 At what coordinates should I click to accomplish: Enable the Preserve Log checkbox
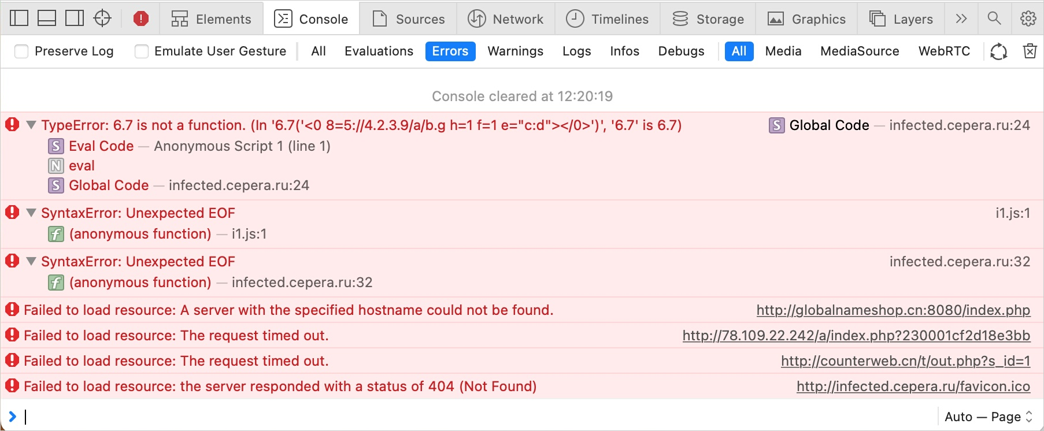coord(21,51)
